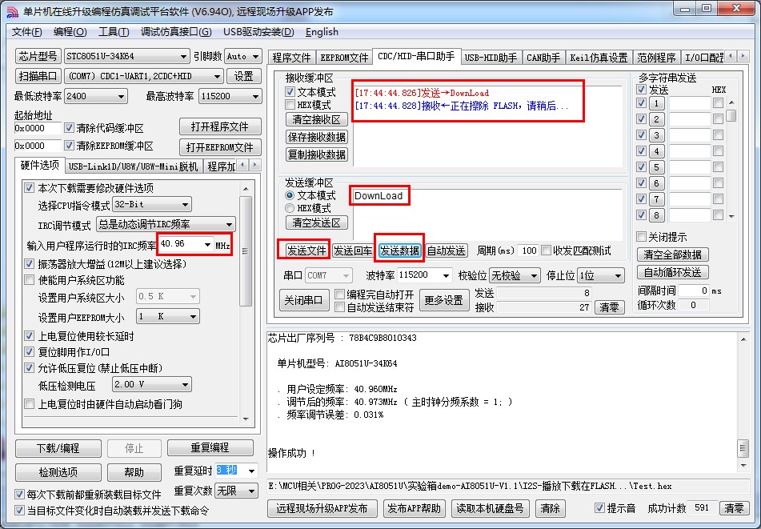
Task: Enable receive buffer HEX模式 checkbox
Action: coord(290,105)
